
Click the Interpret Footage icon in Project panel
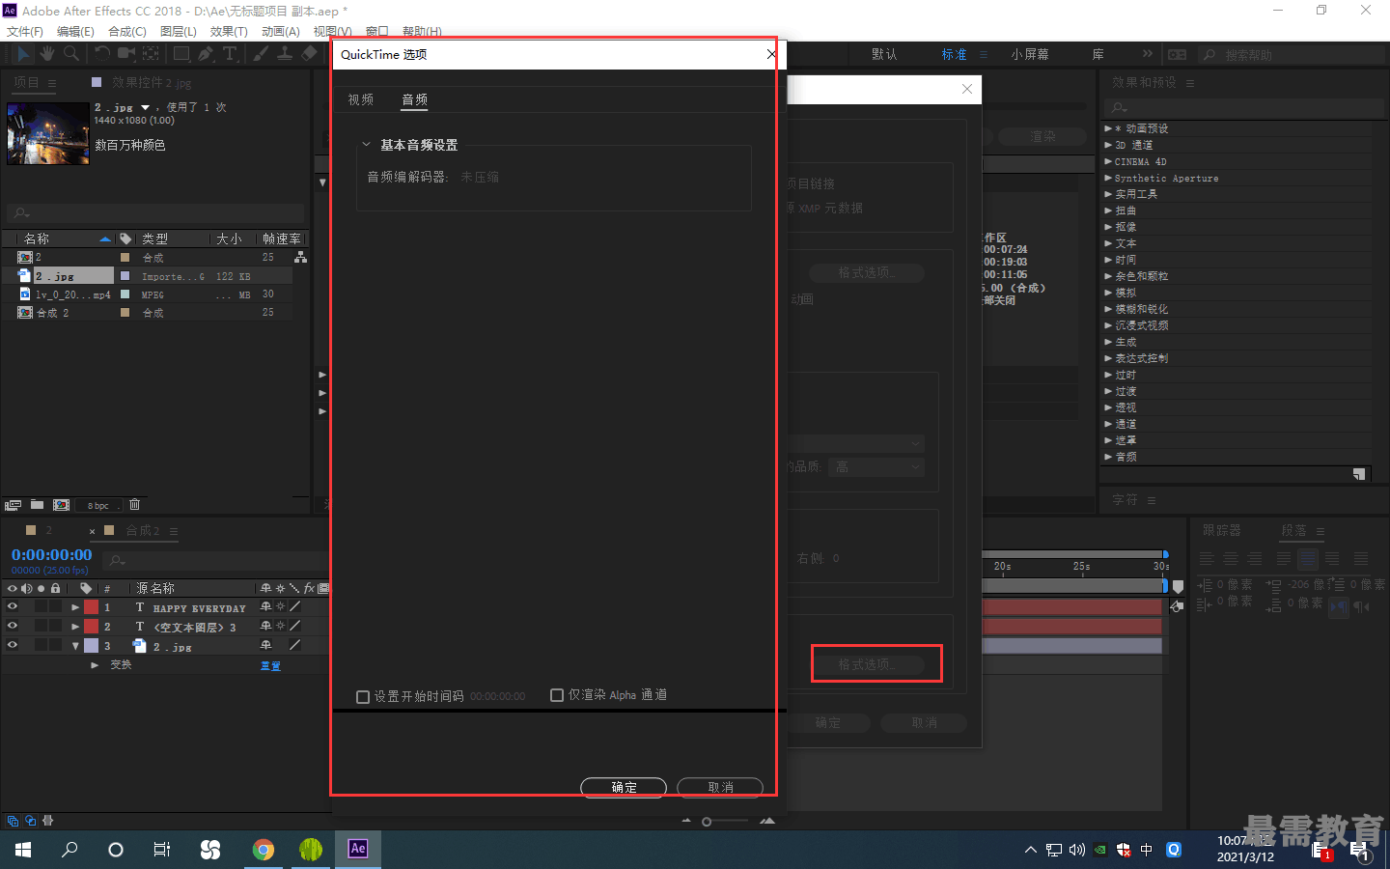point(13,505)
